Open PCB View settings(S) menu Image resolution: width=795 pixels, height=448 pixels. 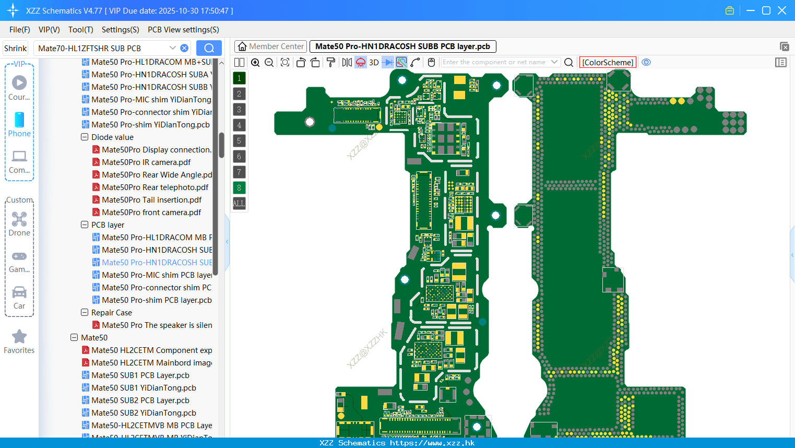coord(183,30)
